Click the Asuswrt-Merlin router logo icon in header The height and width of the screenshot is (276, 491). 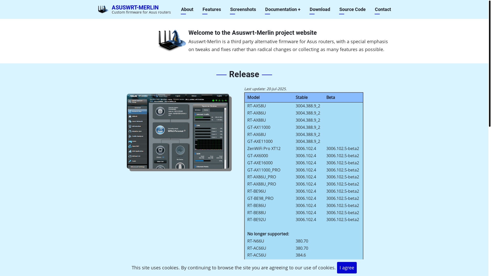(103, 9)
